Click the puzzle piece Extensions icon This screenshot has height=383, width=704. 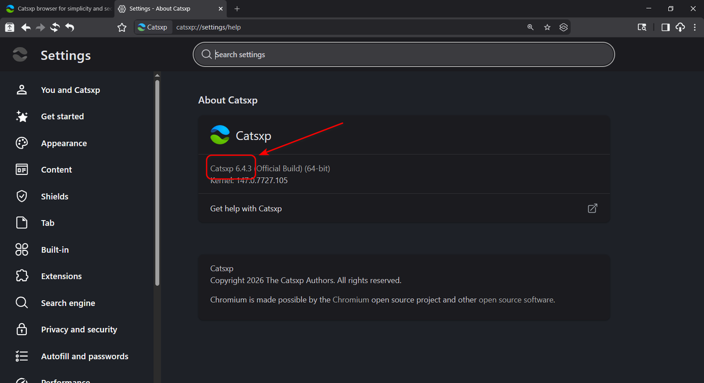tap(21, 276)
